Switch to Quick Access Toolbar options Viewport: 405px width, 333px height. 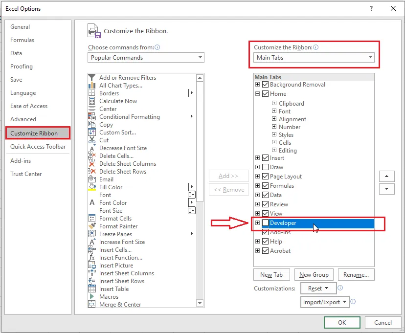[x=38, y=147]
